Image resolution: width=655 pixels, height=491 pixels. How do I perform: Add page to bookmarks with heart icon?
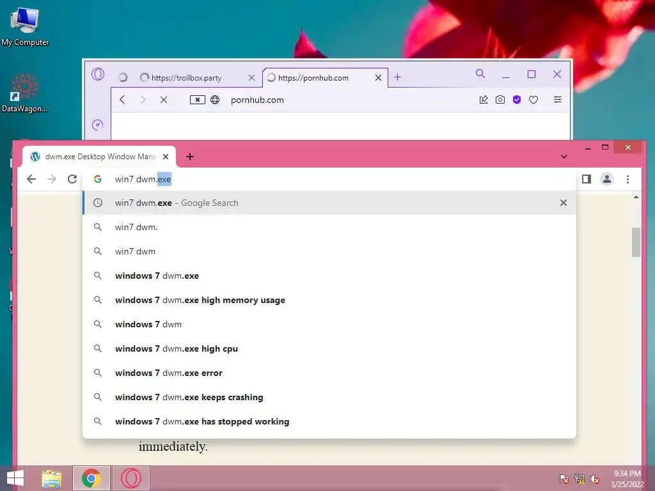[x=533, y=100]
